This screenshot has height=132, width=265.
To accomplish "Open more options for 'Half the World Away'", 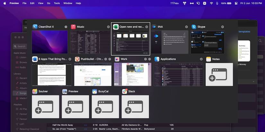I will pos(85,125).
